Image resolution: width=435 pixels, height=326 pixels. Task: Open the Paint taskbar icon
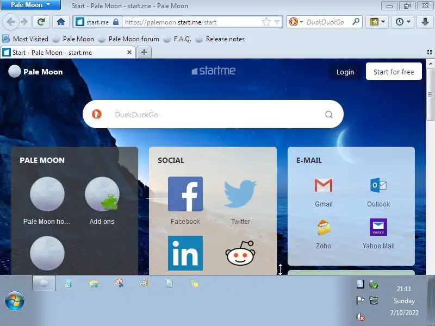[x=144, y=283]
